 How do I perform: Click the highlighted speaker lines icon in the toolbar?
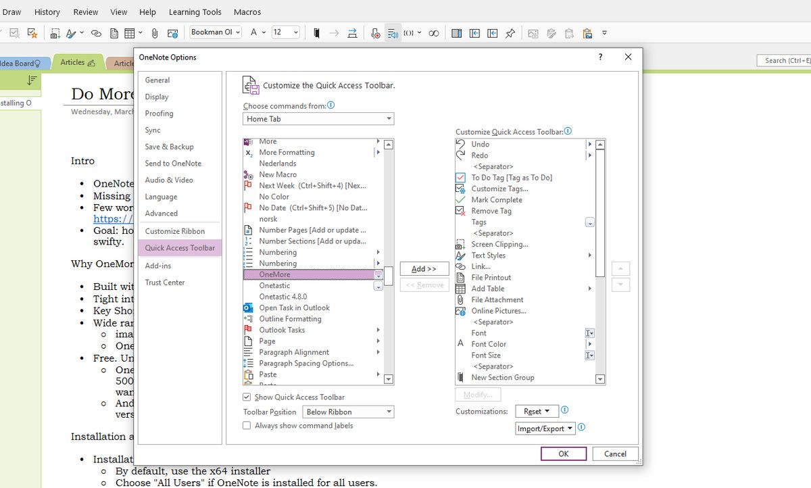coord(393,32)
